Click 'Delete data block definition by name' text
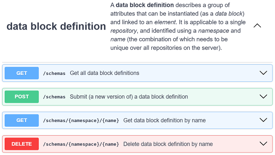The width and height of the screenshot is (275, 155). point(168,144)
